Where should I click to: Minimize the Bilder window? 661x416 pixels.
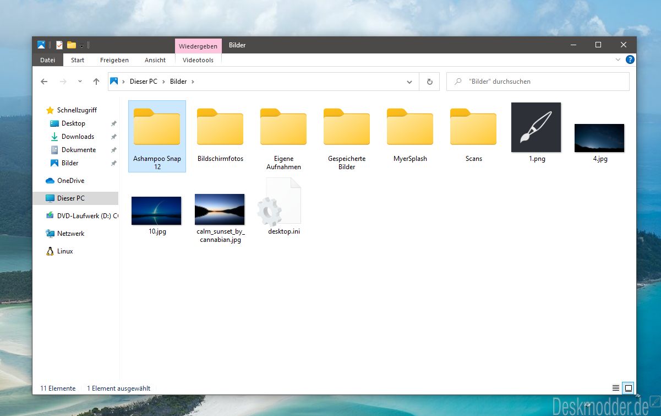[x=573, y=45]
